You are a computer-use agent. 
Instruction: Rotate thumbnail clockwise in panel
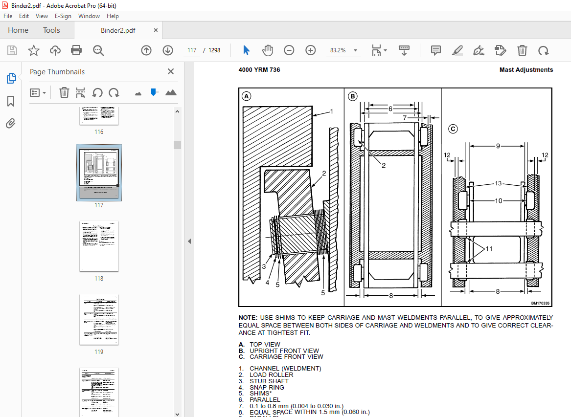tap(114, 93)
